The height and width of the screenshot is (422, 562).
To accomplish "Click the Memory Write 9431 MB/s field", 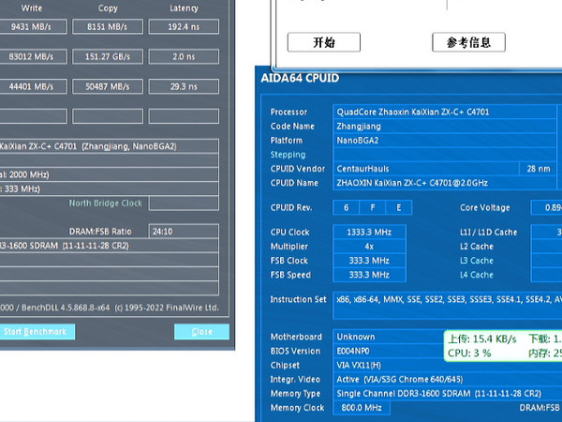I will pyautogui.click(x=32, y=26).
